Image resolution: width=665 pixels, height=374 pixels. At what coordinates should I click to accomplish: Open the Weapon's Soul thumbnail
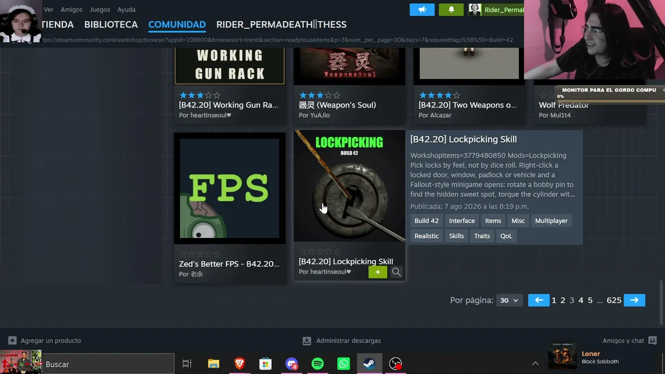tap(349, 65)
